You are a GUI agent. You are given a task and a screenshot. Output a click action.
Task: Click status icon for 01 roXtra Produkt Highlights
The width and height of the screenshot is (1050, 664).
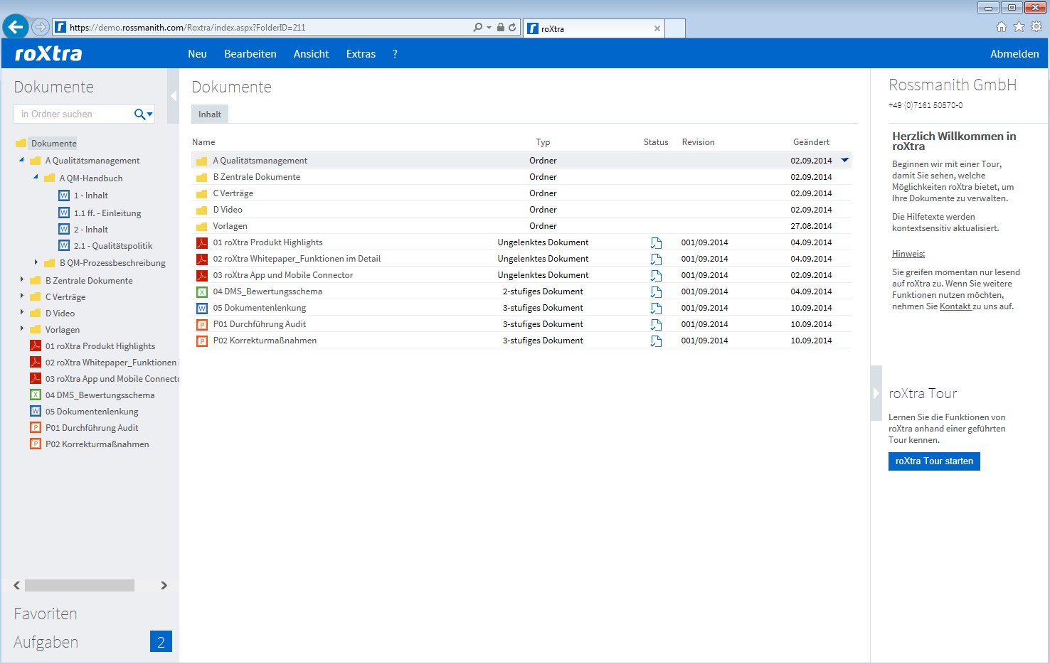pyautogui.click(x=656, y=243)
